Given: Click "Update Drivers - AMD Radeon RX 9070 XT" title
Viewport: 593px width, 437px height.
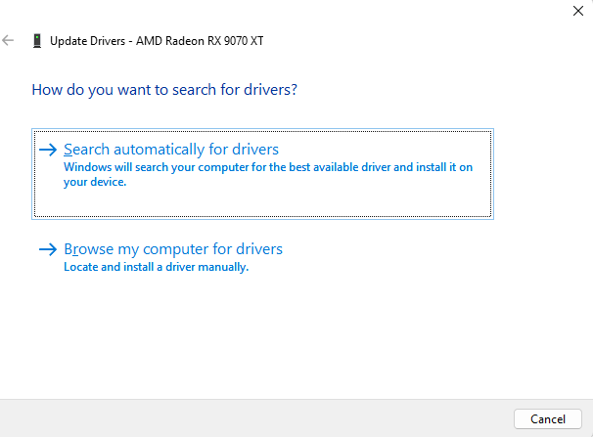Looking at the screenshot, I should [158, 41].
